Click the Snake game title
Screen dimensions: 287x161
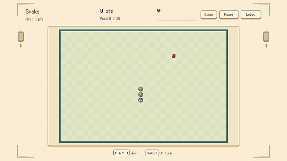[32, 11]
